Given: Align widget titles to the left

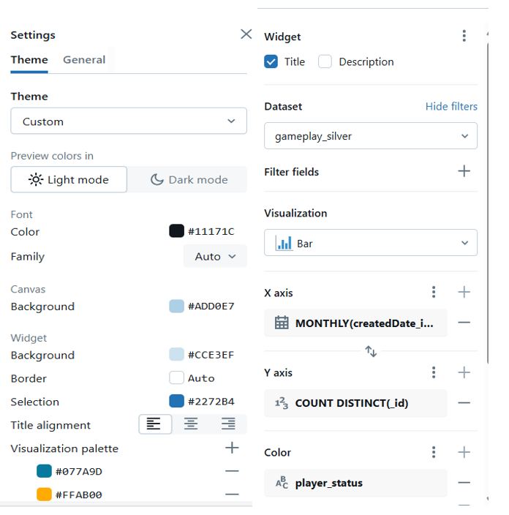Looking at the screenshot, I should click(x=154, y=424).
